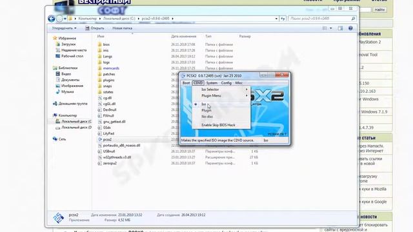
Task: Open recent locations dropdown beside navigation arrows
Action: 65,19
